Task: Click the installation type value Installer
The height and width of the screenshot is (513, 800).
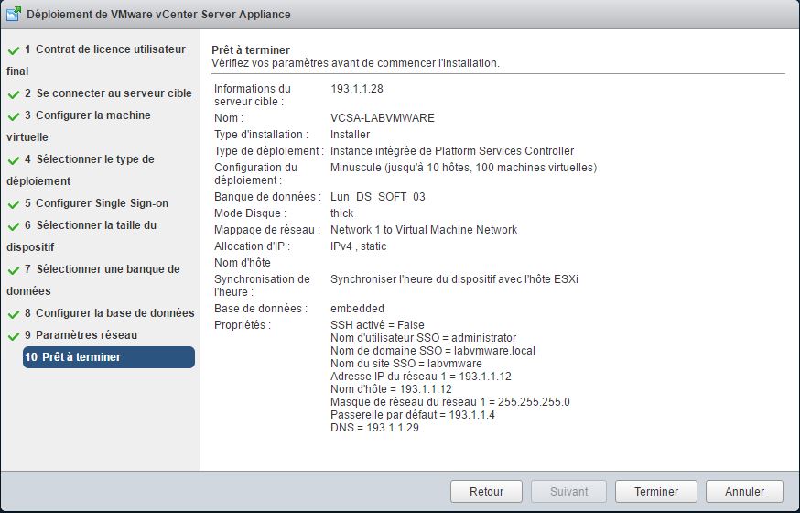Action: coord(350,135)
